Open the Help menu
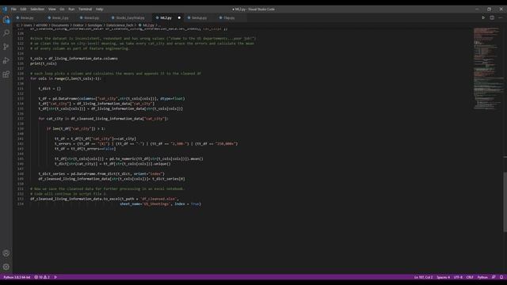This screenshot has height=285, width=507. (99, 9)
